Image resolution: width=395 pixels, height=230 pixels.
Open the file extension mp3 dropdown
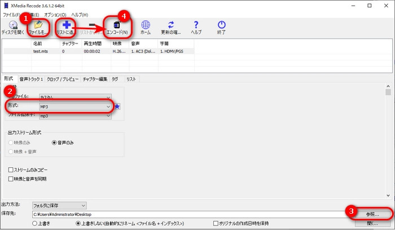[75, 116]
